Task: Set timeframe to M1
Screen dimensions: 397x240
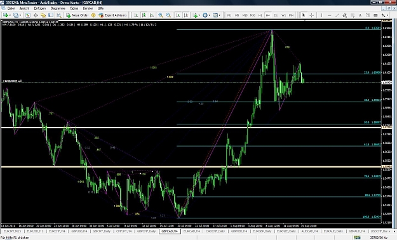Action: (229, 15)
